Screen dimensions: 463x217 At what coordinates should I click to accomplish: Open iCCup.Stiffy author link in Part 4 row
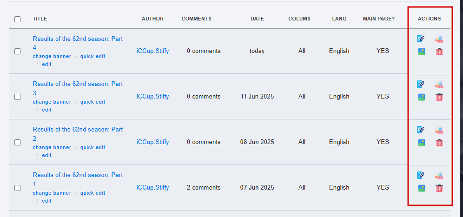coord(152,51)
